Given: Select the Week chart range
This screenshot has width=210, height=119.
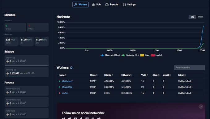Looking at the screenshot, I should point(200,17).
